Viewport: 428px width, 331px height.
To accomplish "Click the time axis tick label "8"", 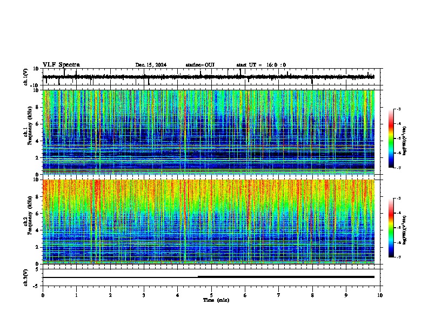I will coord(312,295).
